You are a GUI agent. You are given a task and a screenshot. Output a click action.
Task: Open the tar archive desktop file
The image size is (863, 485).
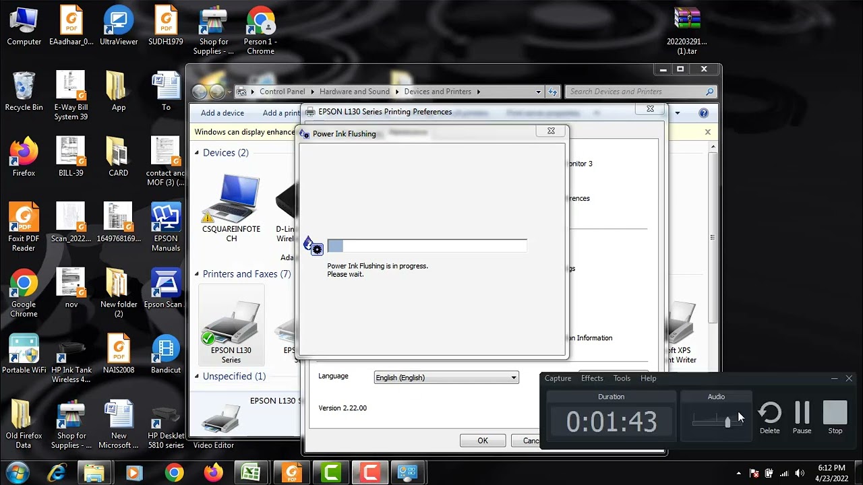pos(687,30)
